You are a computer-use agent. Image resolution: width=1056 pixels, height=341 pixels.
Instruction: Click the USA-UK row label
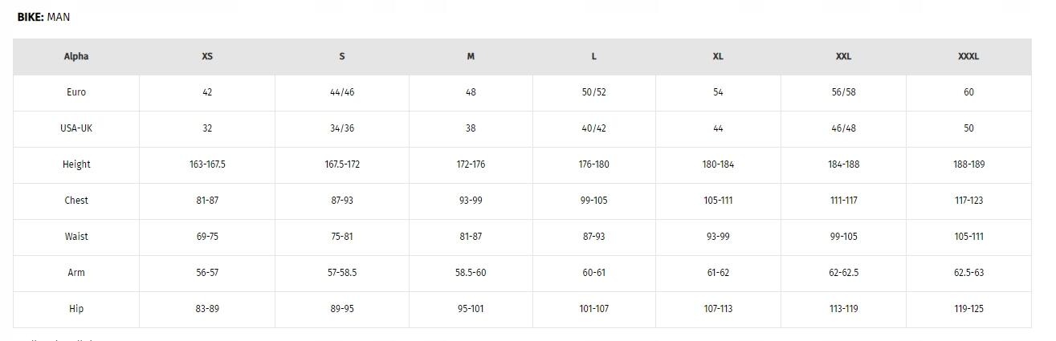click(x=76, y=128)
